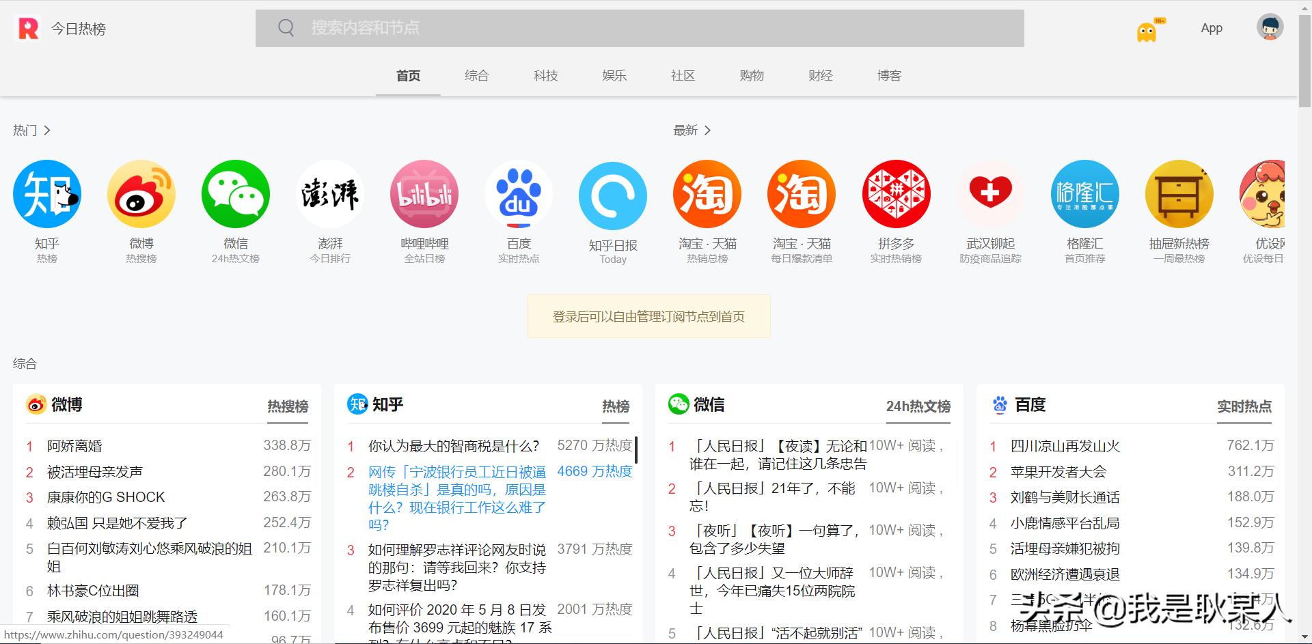Select the 首页 tab
Screen dimensions: 1312x644
pos(408,76)
